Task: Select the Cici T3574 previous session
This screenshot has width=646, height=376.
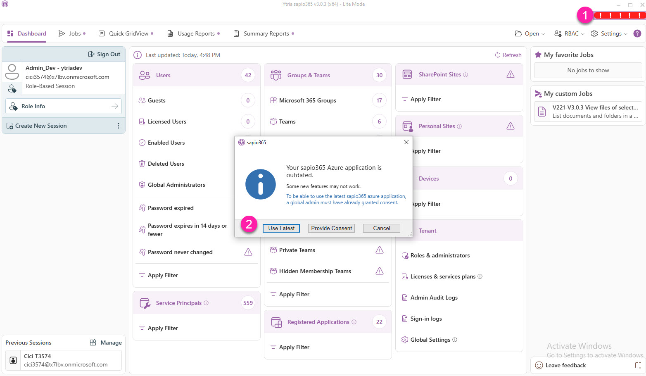Action: point(64,360)
